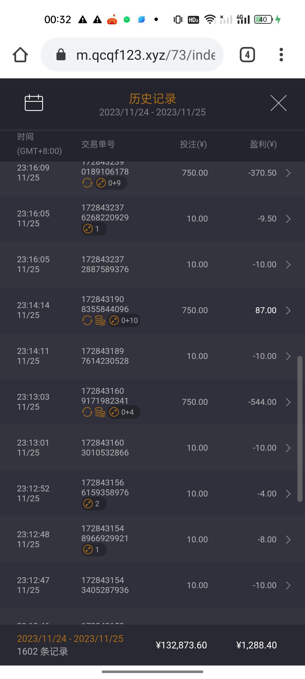Open the calendar date picker icon
The image size is (305, 679).
(34, 103)
